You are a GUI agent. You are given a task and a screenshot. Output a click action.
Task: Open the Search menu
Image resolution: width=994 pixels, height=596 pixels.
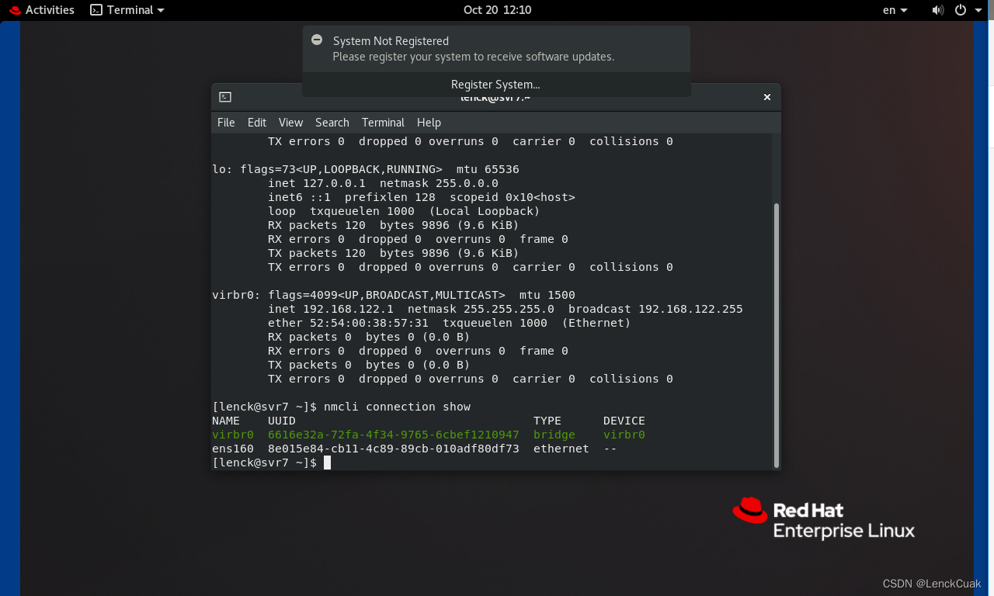point(332,123)
